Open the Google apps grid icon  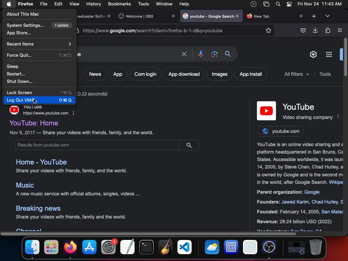[329, 54]
